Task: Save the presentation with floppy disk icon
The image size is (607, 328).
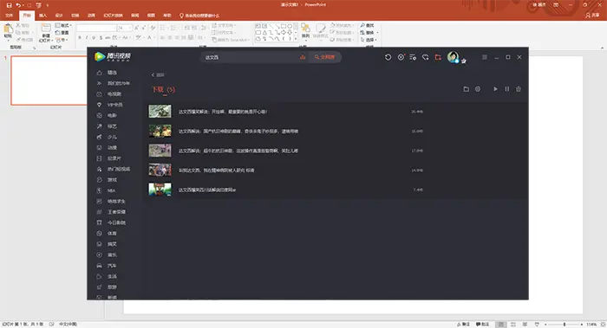Action: [x=9, y=5]
